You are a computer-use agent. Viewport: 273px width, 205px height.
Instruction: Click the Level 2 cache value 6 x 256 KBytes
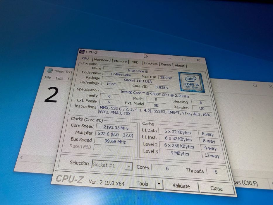(x=179, y=146)
